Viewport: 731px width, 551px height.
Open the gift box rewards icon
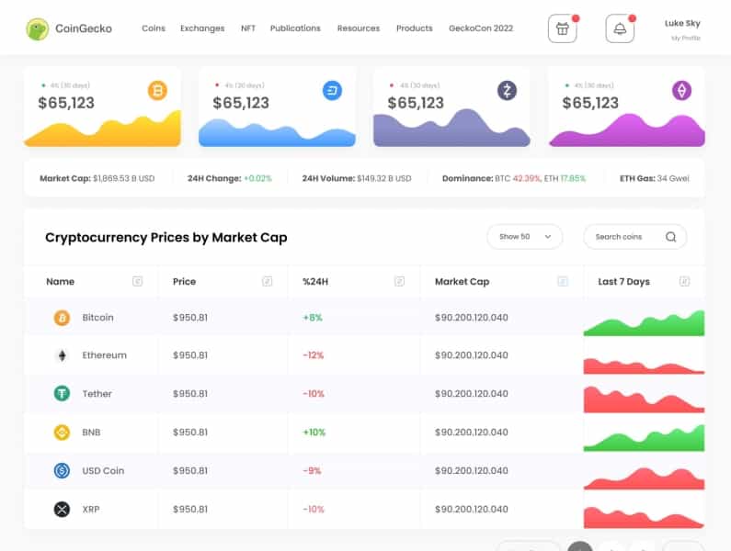(562, 28)
